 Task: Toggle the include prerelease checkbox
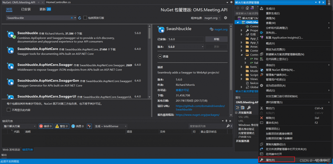85,18
